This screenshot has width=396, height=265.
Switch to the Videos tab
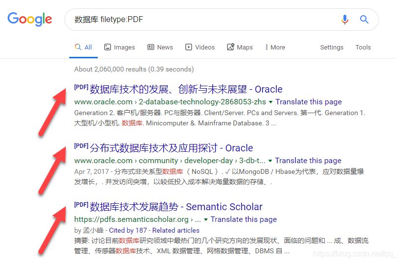[x=200, y=47]
